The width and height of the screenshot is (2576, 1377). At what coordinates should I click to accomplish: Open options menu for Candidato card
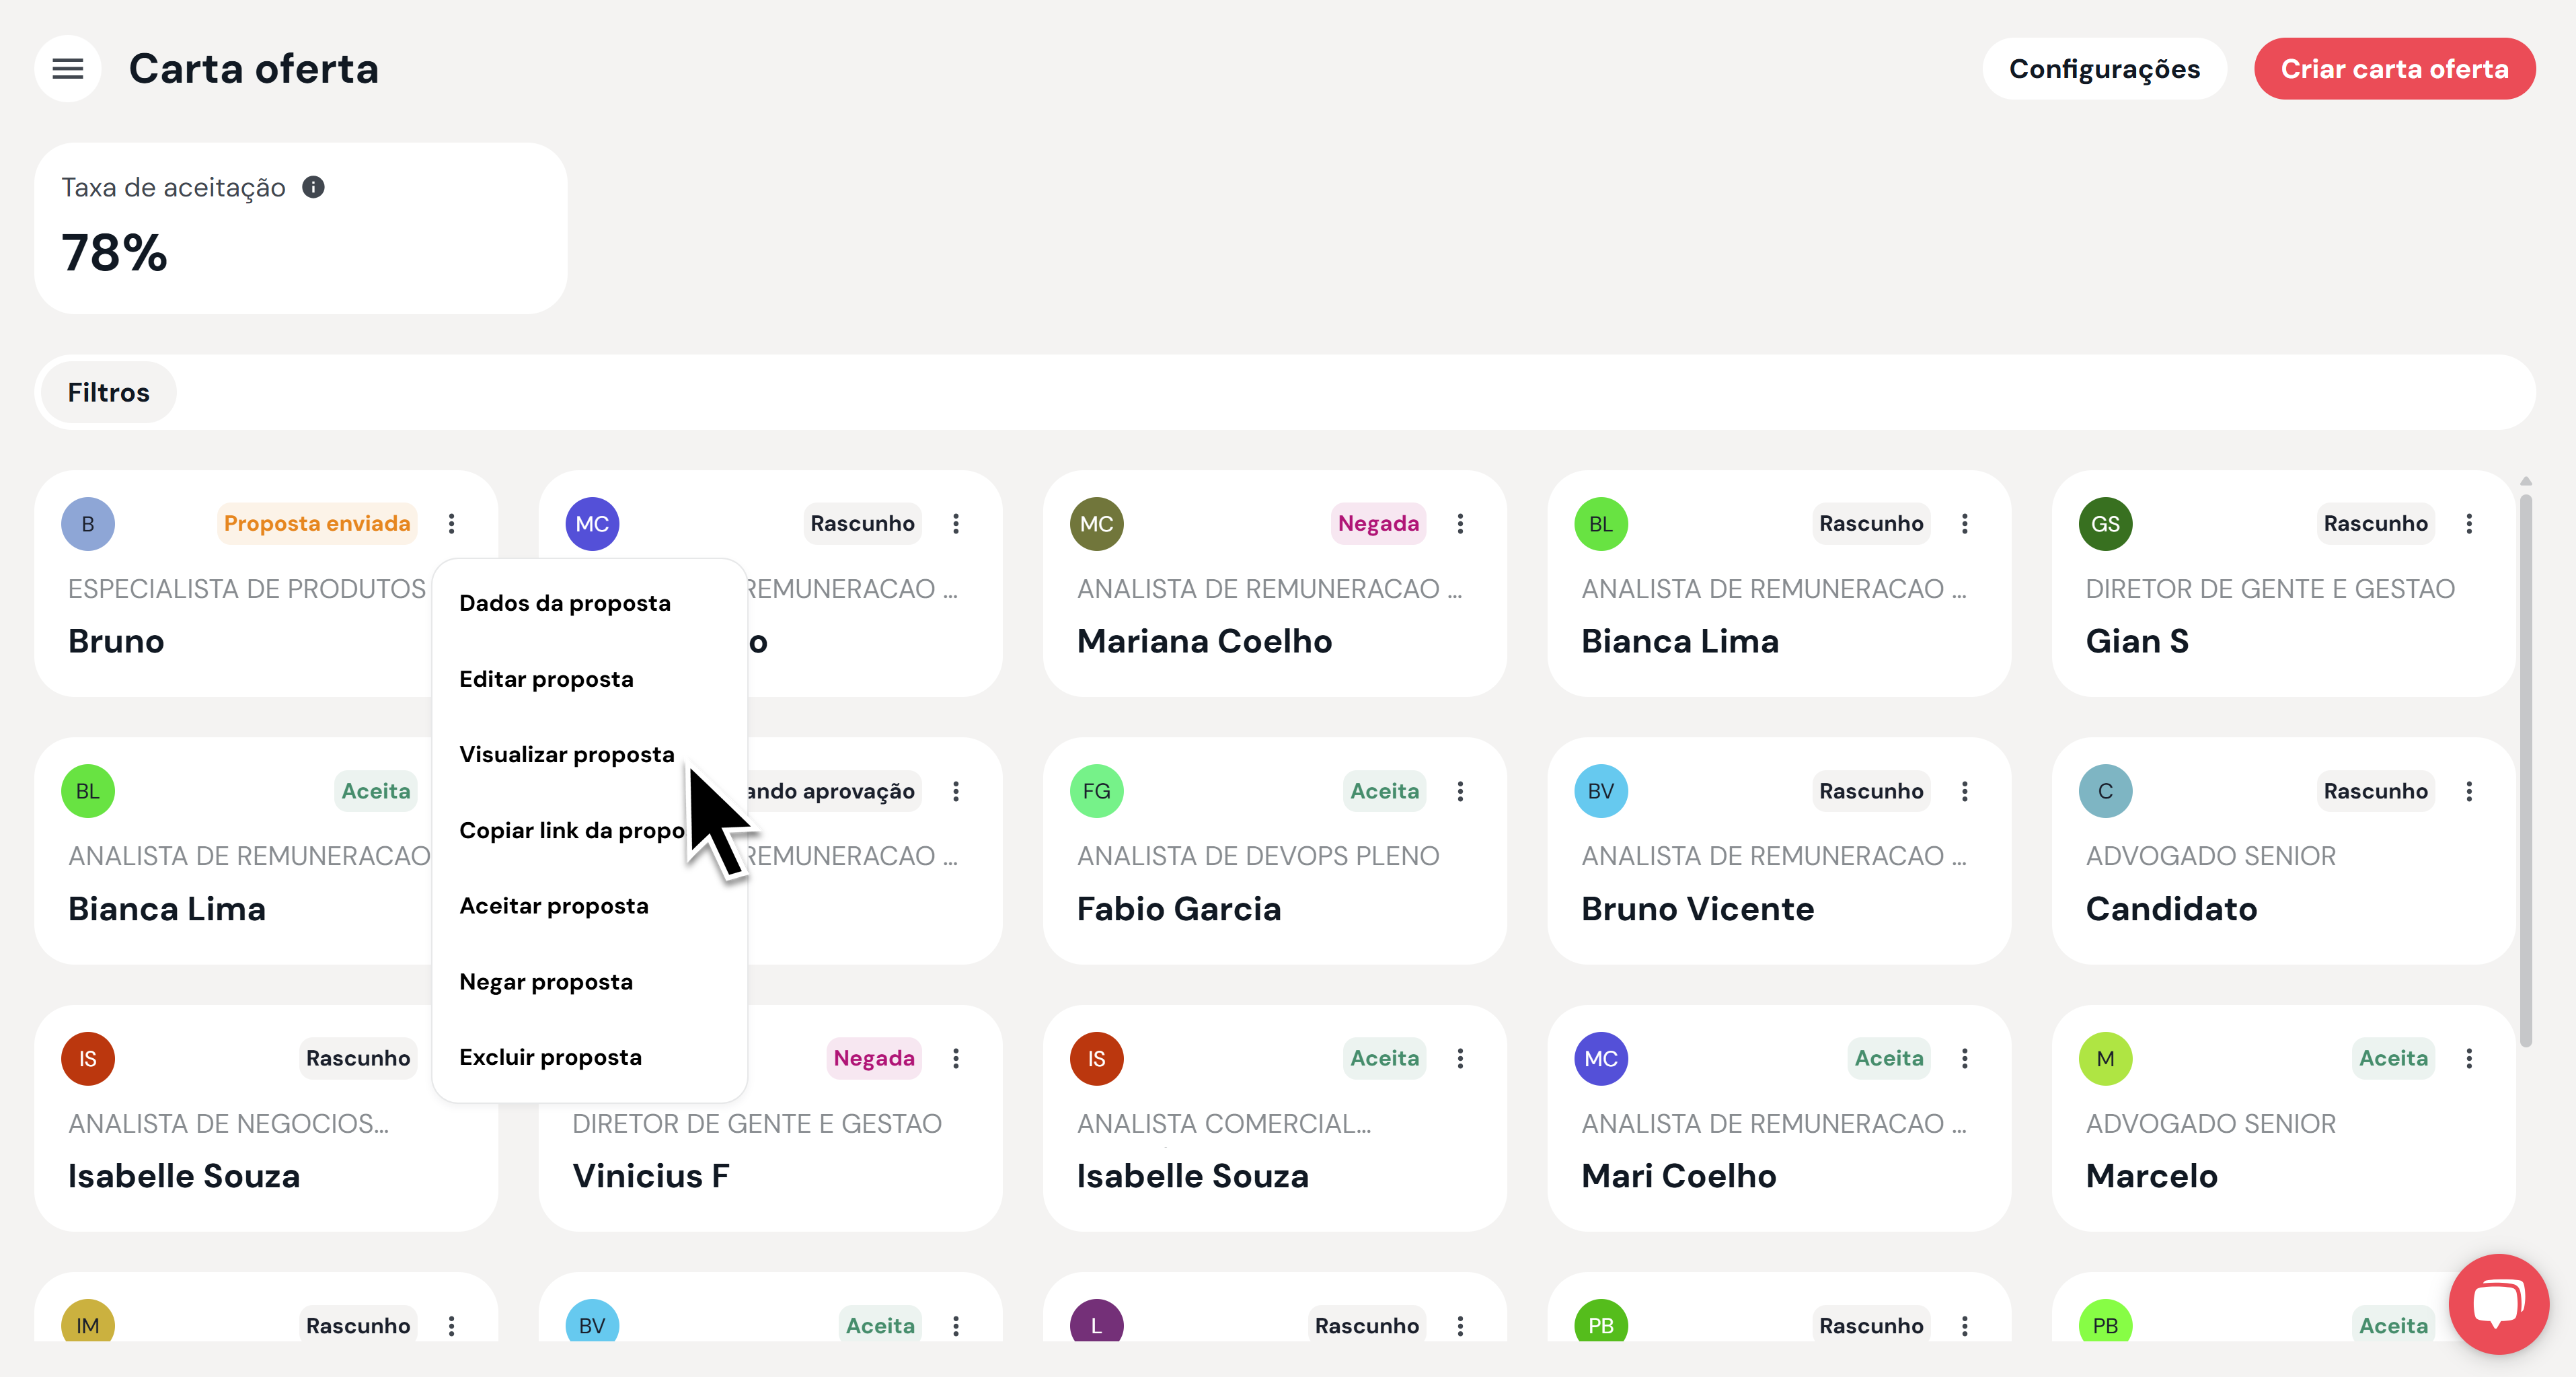pyautogui.click(x=2469, y=791)
